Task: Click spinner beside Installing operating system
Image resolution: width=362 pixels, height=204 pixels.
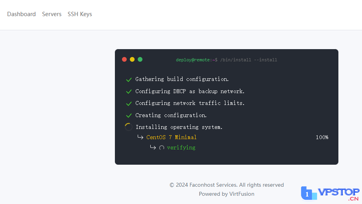Action: coord(128,127)
